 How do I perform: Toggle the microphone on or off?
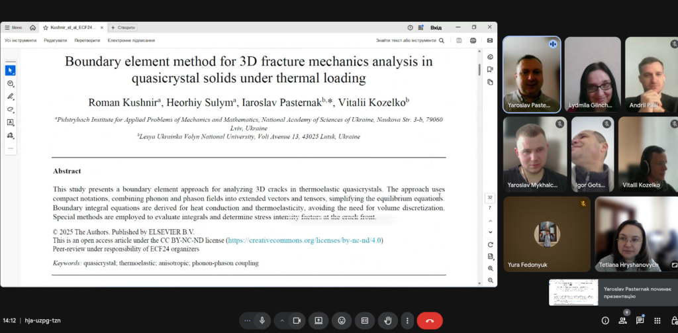point(262,320)
